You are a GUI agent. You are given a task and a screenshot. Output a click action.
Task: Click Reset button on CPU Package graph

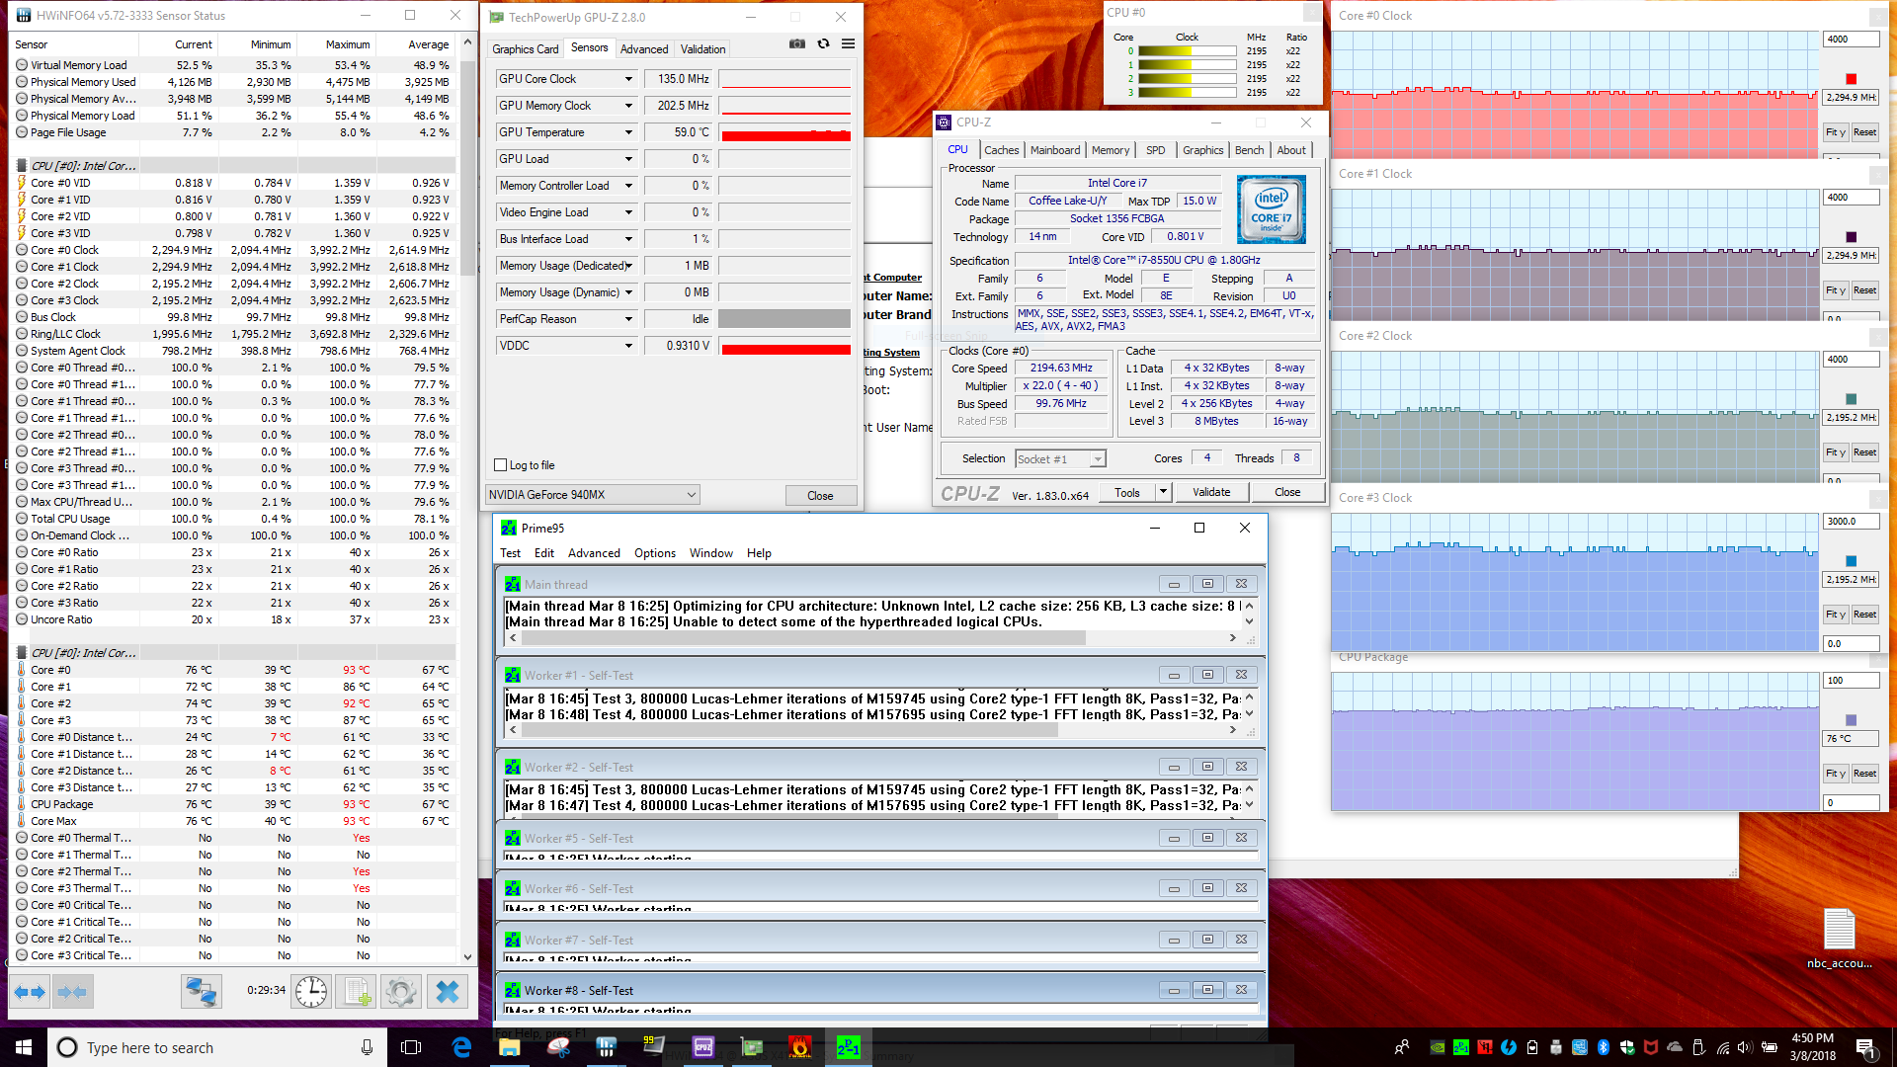[1864, 774]
